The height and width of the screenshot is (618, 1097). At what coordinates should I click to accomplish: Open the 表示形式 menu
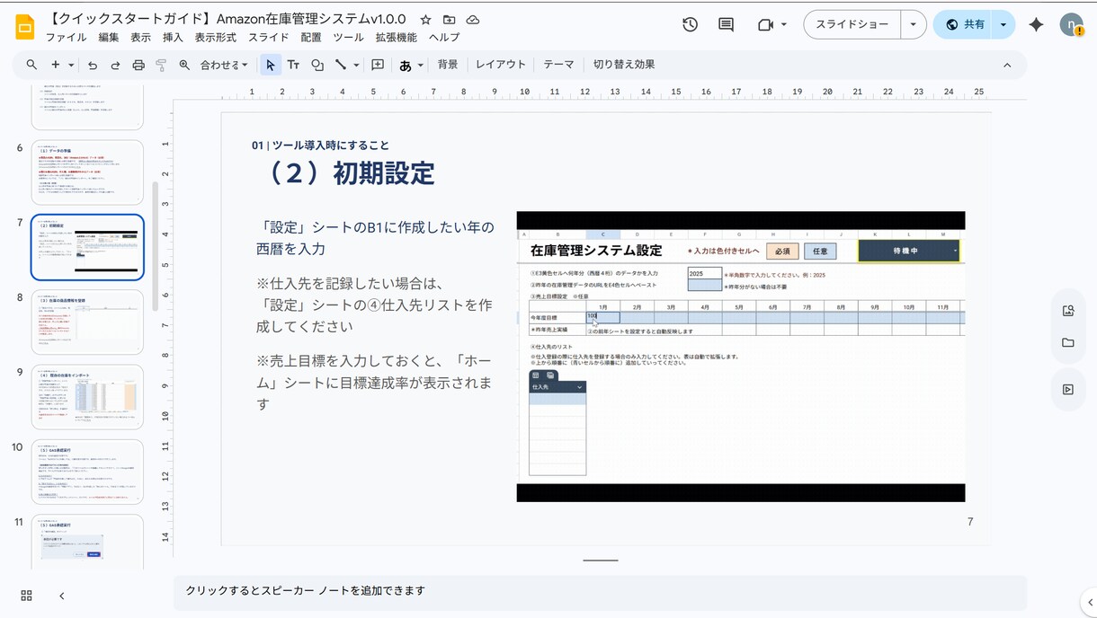216,38
